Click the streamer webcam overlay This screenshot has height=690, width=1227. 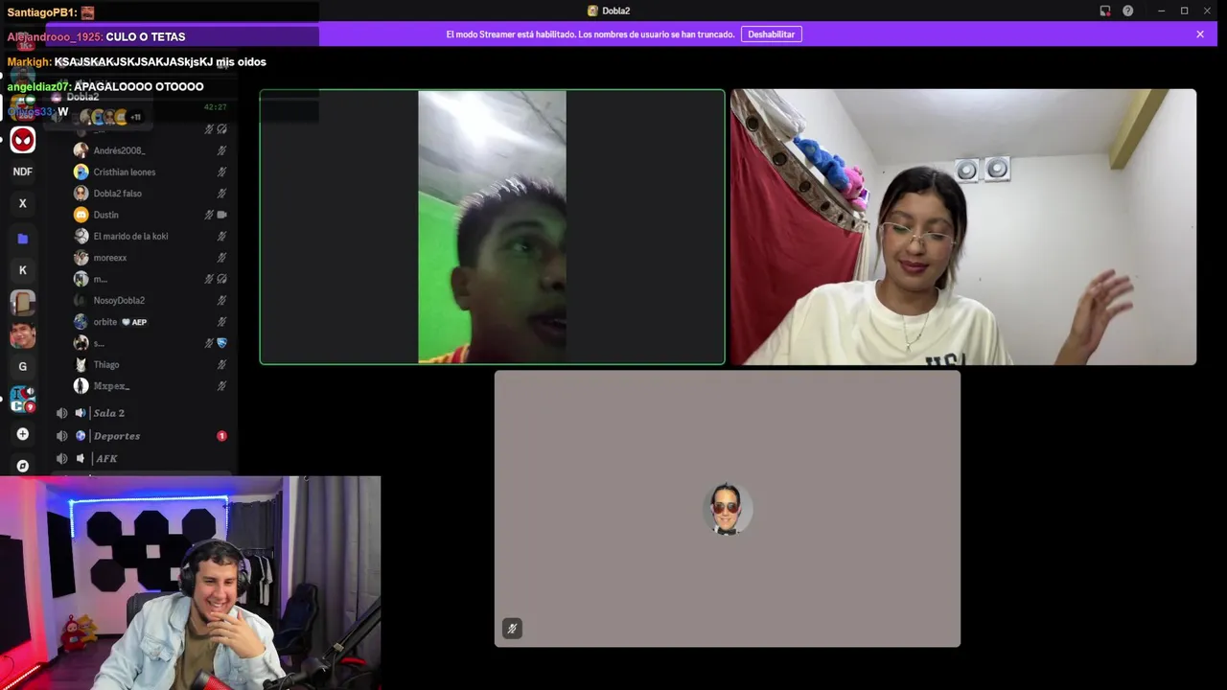click(x=190, y=583)
